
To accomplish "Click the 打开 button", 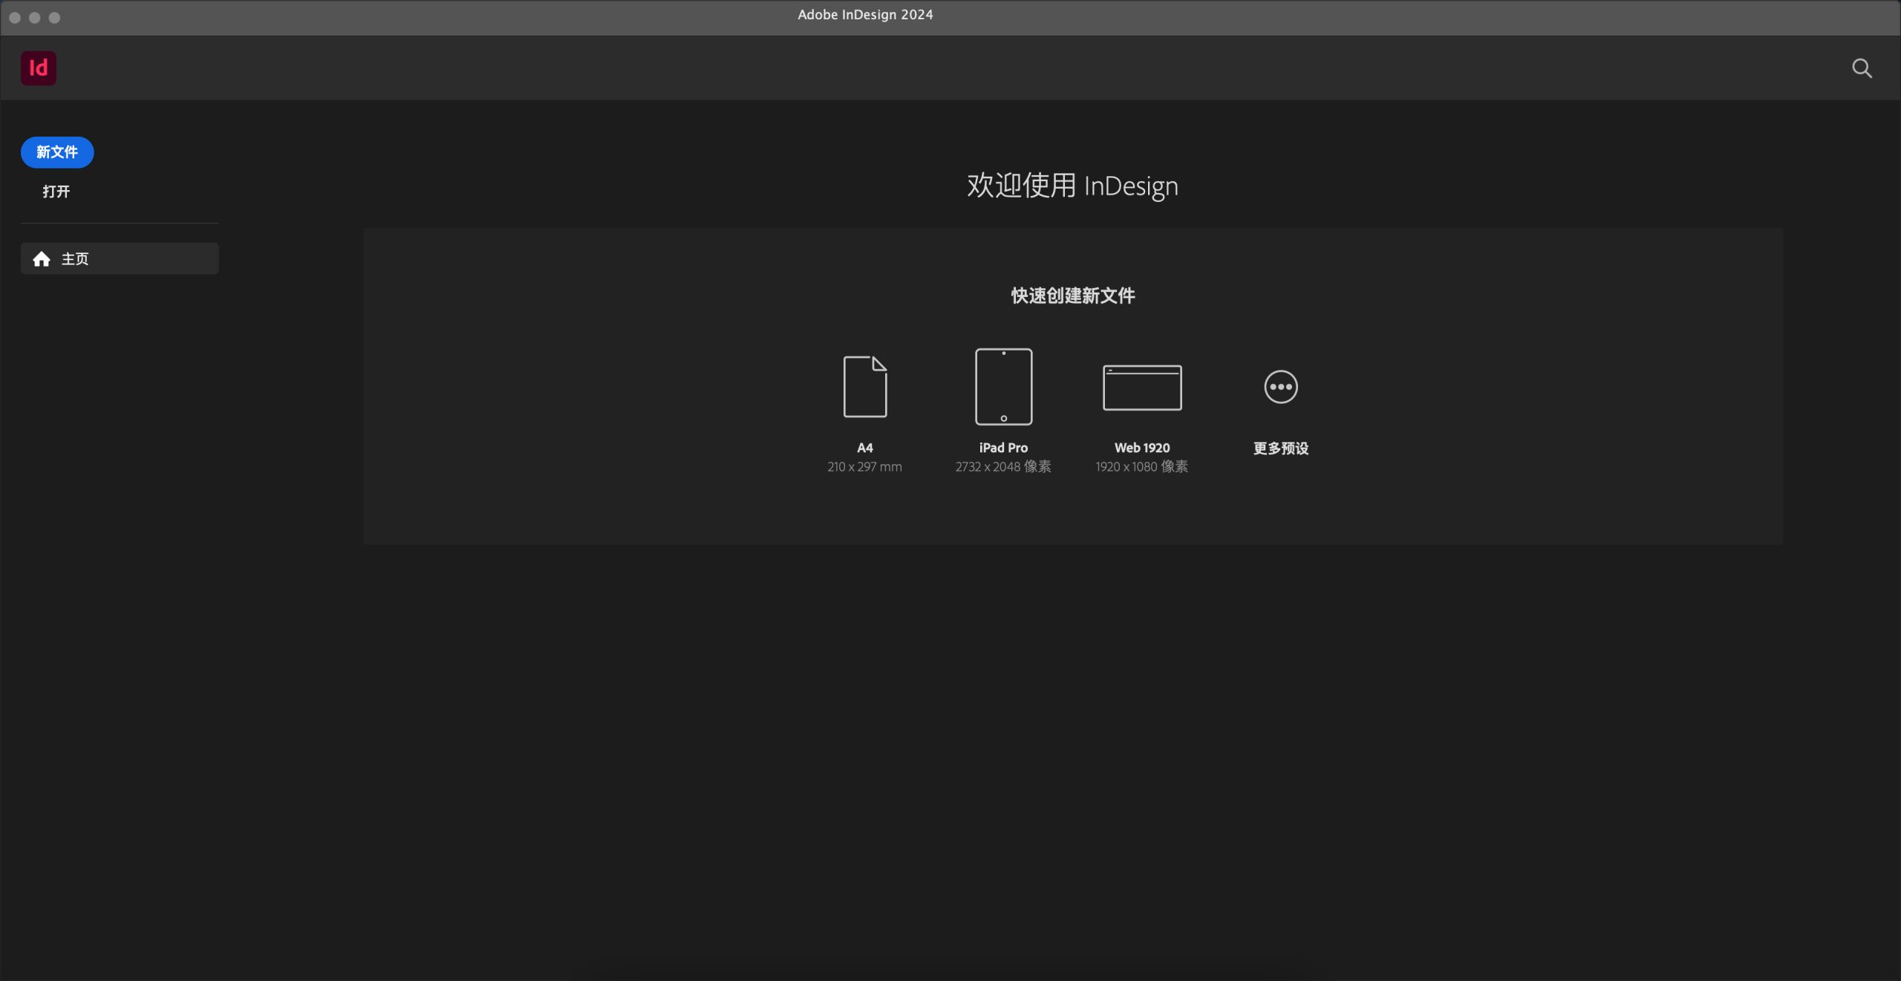I will [x=56, y=192].
